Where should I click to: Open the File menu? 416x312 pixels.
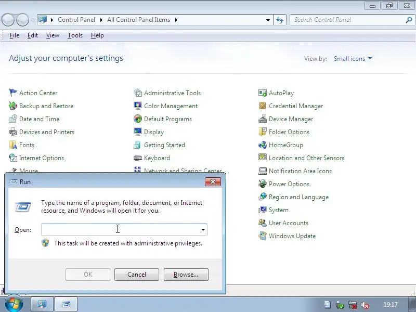(15, 35)
